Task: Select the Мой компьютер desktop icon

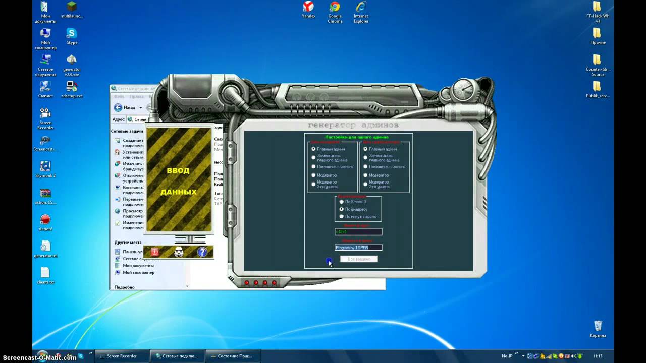Action: tap(45, 39)
